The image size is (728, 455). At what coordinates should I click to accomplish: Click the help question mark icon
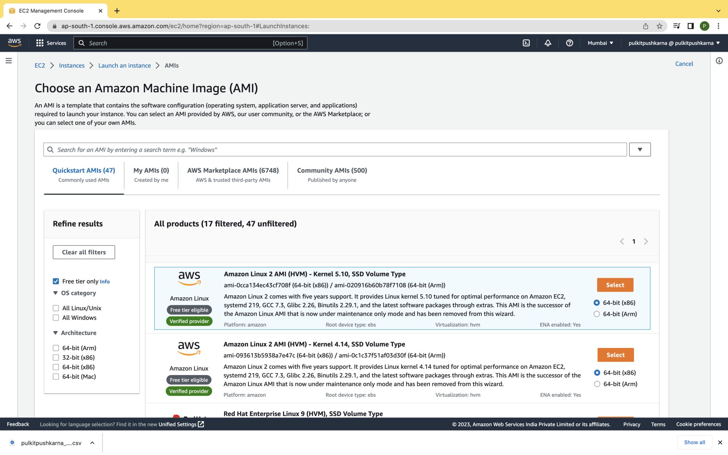coord(569,43)
